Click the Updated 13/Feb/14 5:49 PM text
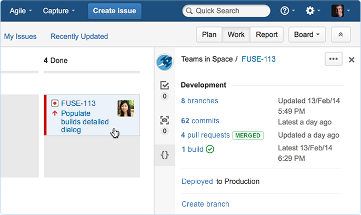361x215 pixels. pos(309,106)
